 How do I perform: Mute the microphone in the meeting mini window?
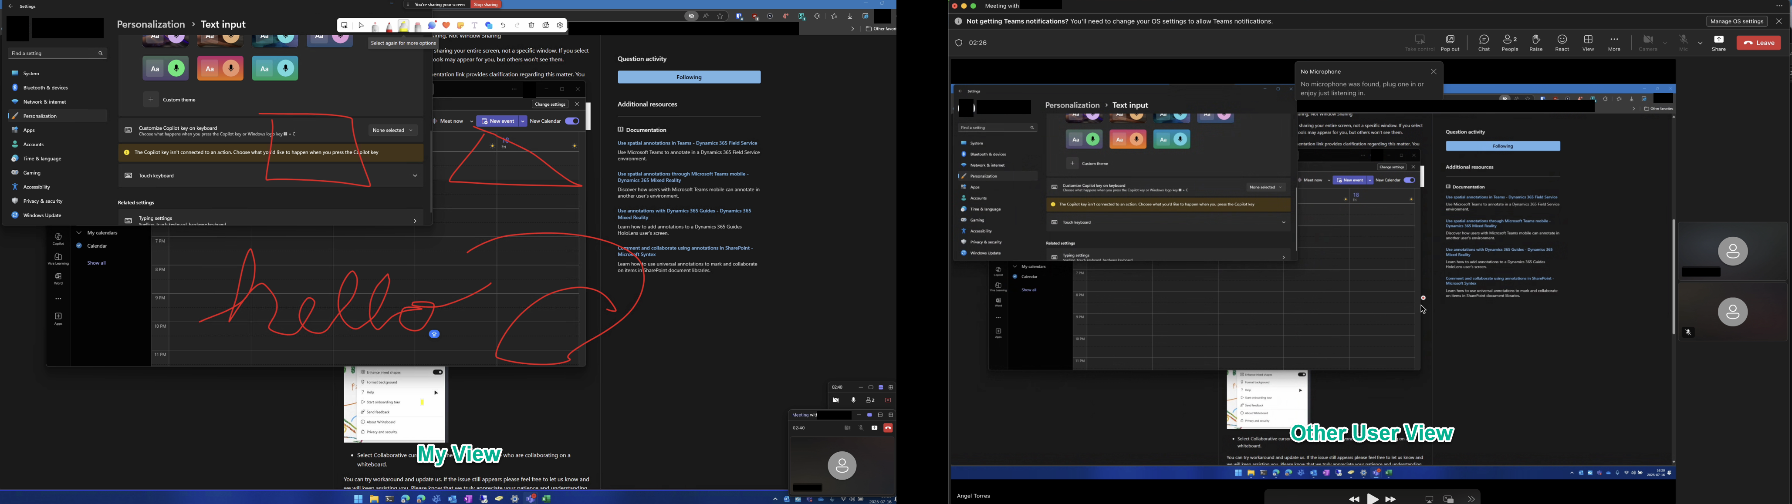[853, 399]
